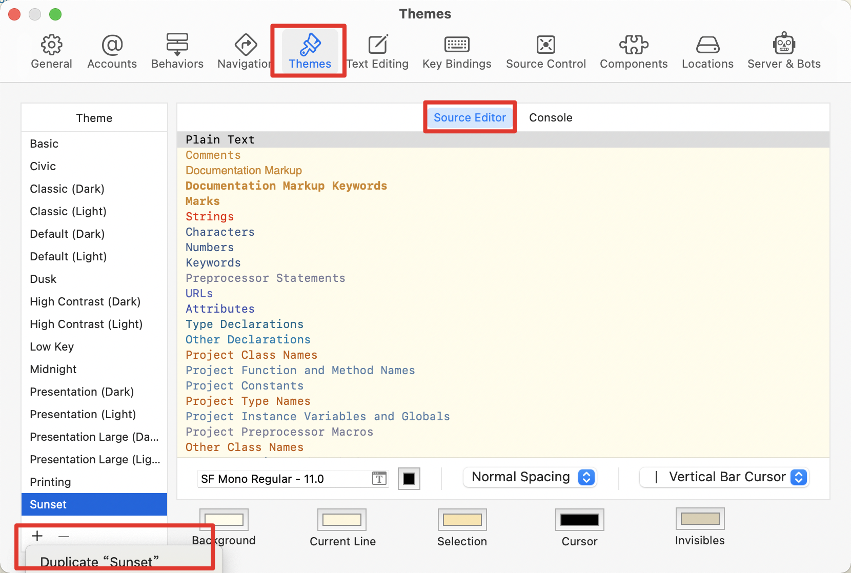851x573 pixels.
Task: Select the Presentation Large (Lig... theme
Action: [x=94, y=459]
